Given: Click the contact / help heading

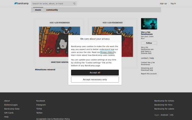Looking at the screenshot, I should pos(147,58).
